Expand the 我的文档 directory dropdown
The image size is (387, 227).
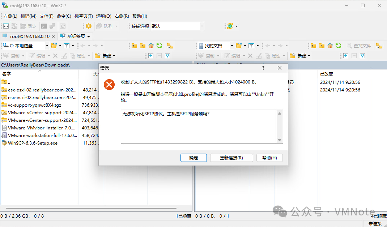[232, 46]
